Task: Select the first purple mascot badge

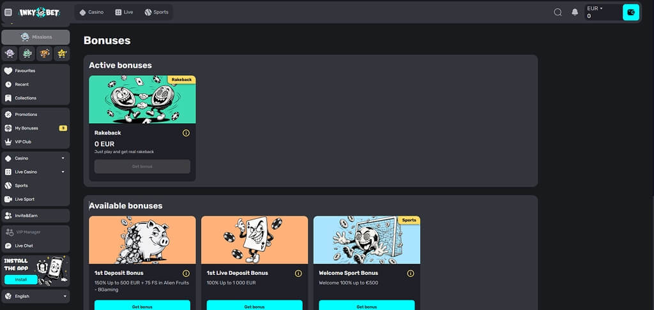Action: coord(10,54)
